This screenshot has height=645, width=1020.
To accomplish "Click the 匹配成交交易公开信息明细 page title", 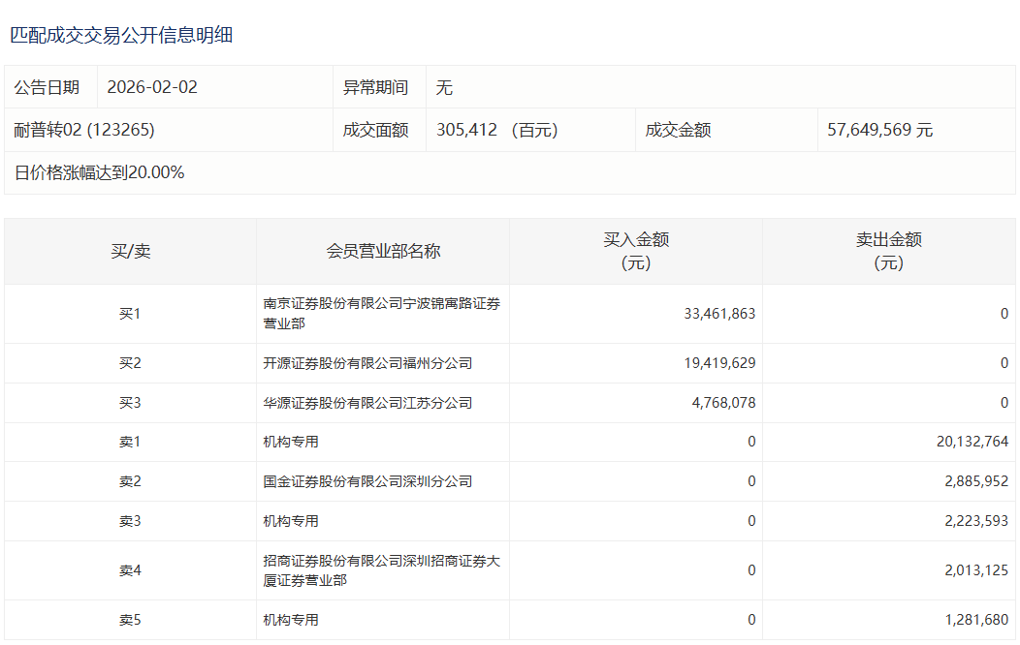I will (x=121, y=36).
